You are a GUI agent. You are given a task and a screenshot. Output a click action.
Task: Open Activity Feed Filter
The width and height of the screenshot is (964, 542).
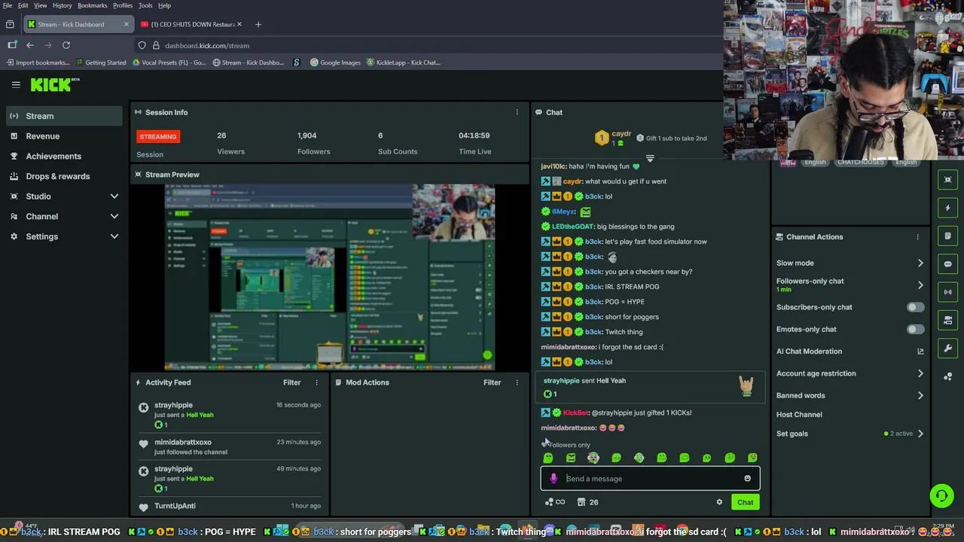291,382
